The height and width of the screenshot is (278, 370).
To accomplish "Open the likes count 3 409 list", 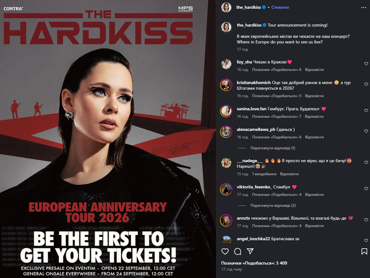I will pos(254,263).
